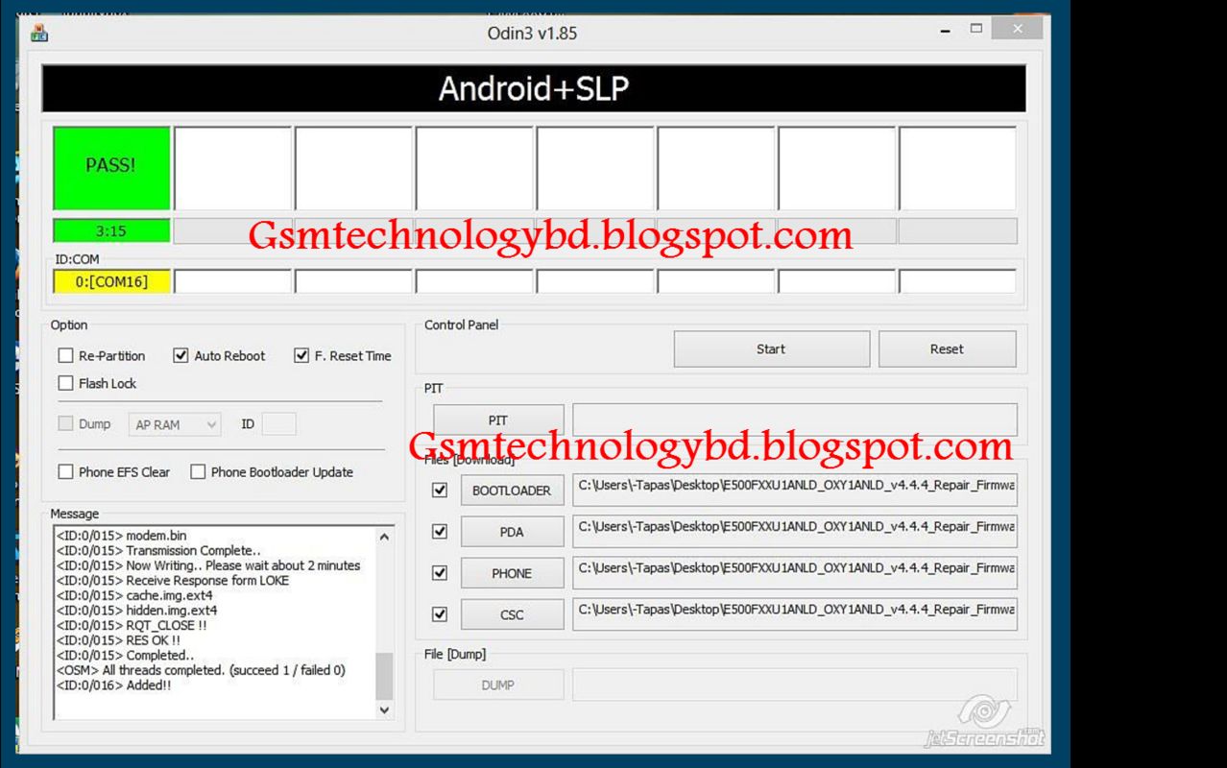Click the Android+SLP banner
This screenshot has height=768, width=1227.
pyautogui.click(x=534, y=88)
